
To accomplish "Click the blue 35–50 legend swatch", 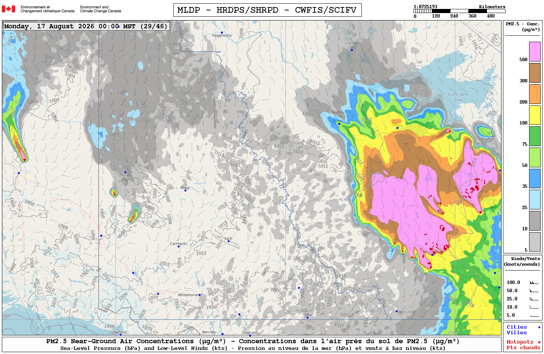I will (x=535, y=178).
